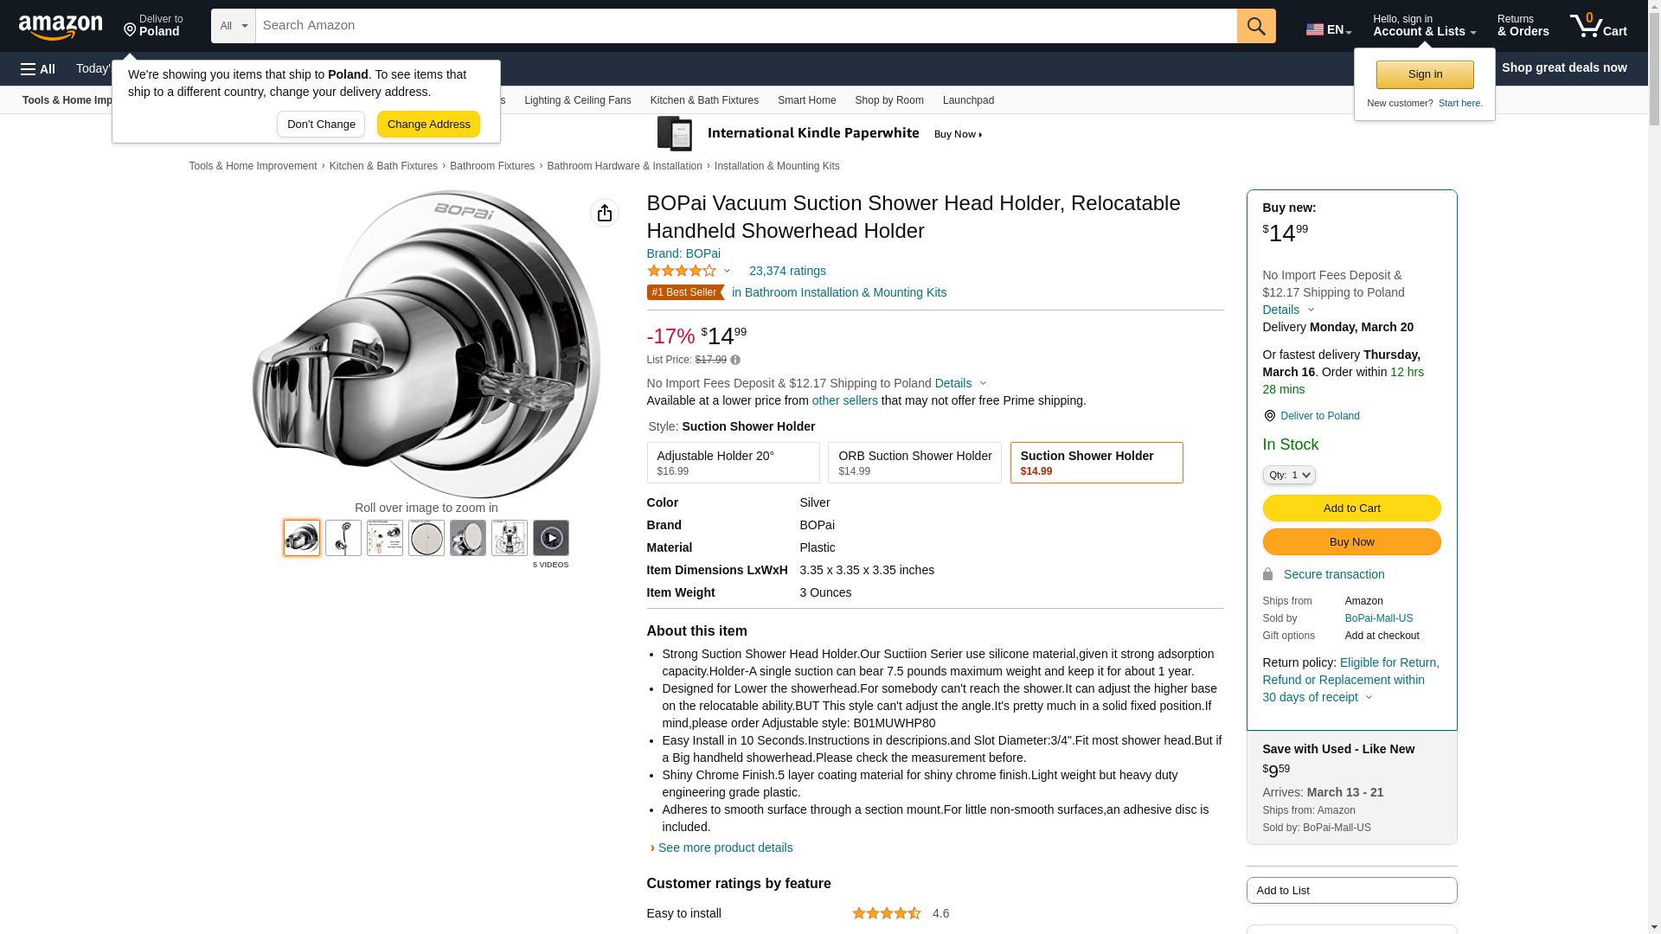The image size is (1661, 934).
Task: Play the product videos thumbnail
Action: pyautogui.click(x=551, y=538)
